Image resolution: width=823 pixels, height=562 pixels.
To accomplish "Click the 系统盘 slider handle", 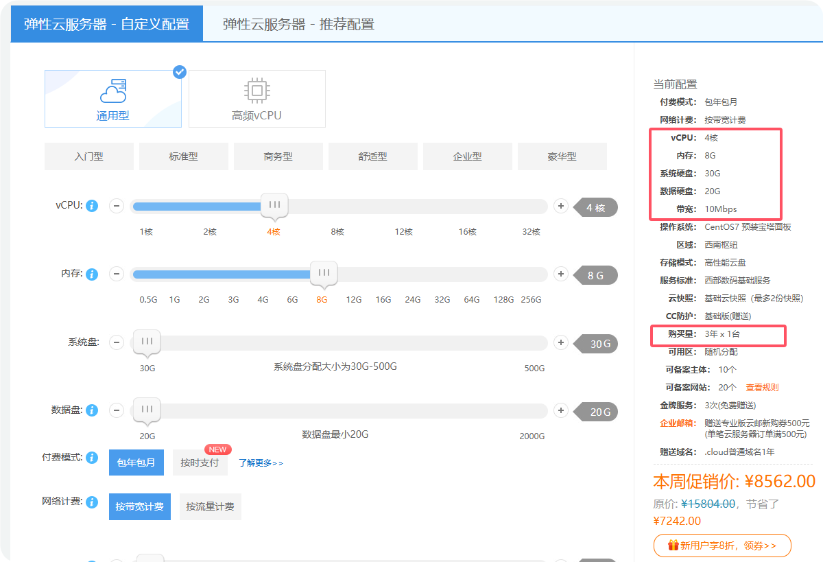I will click(147, 342).
